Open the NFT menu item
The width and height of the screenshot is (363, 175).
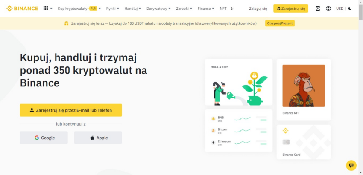223,8
